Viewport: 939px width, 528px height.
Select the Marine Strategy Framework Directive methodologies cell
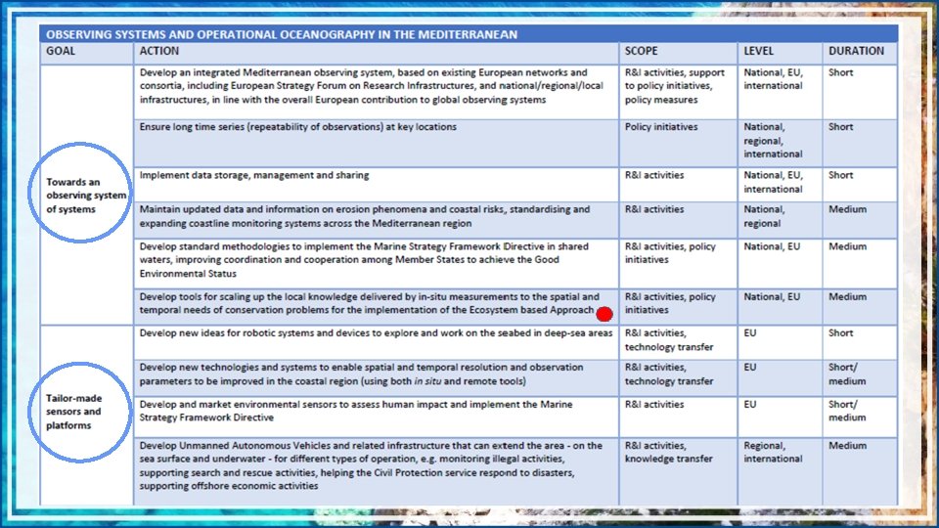point(376,263)
